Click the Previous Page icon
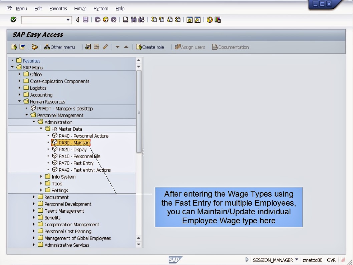Screen dimensions: 353x265 click(x=161, y=20)
